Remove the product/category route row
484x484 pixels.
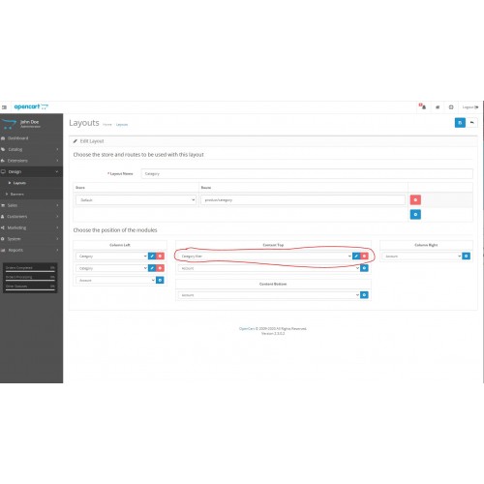pyautogui.click(x=415, y=200)
